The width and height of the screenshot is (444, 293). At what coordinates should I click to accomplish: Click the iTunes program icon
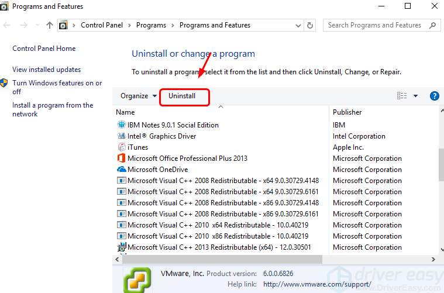(x=122, y=147)
